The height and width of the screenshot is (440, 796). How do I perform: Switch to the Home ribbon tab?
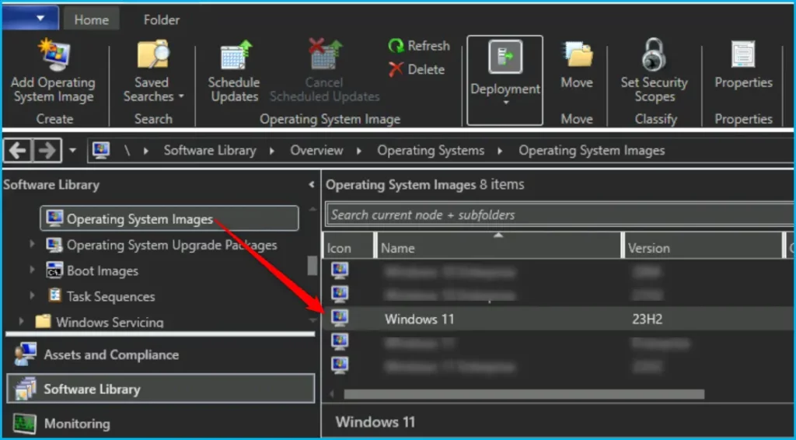(x=92, y=19)
